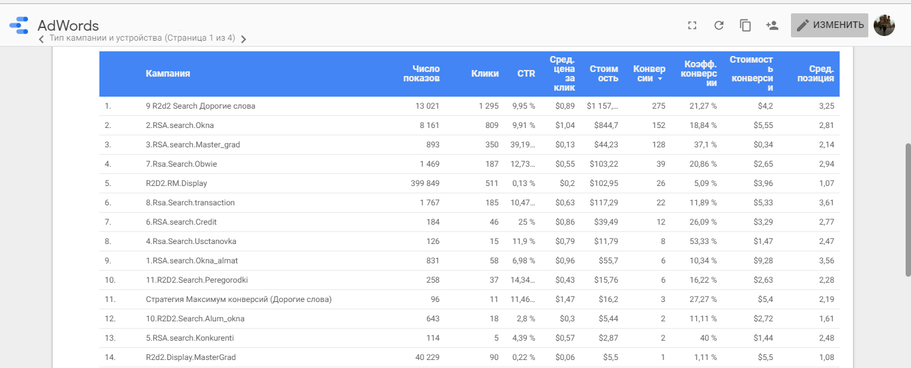911x368 pixels.
Task: Make a copy of this report
Action: click(746, 25)
